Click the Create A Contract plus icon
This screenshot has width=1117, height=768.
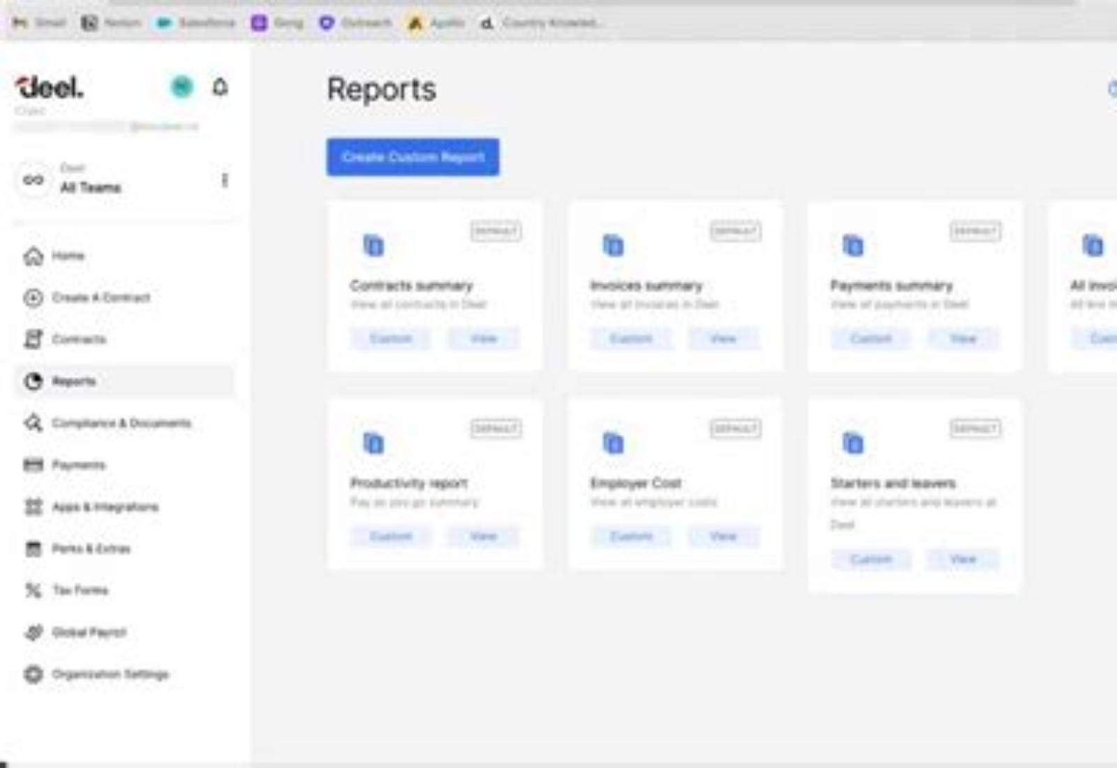(33, 298)
